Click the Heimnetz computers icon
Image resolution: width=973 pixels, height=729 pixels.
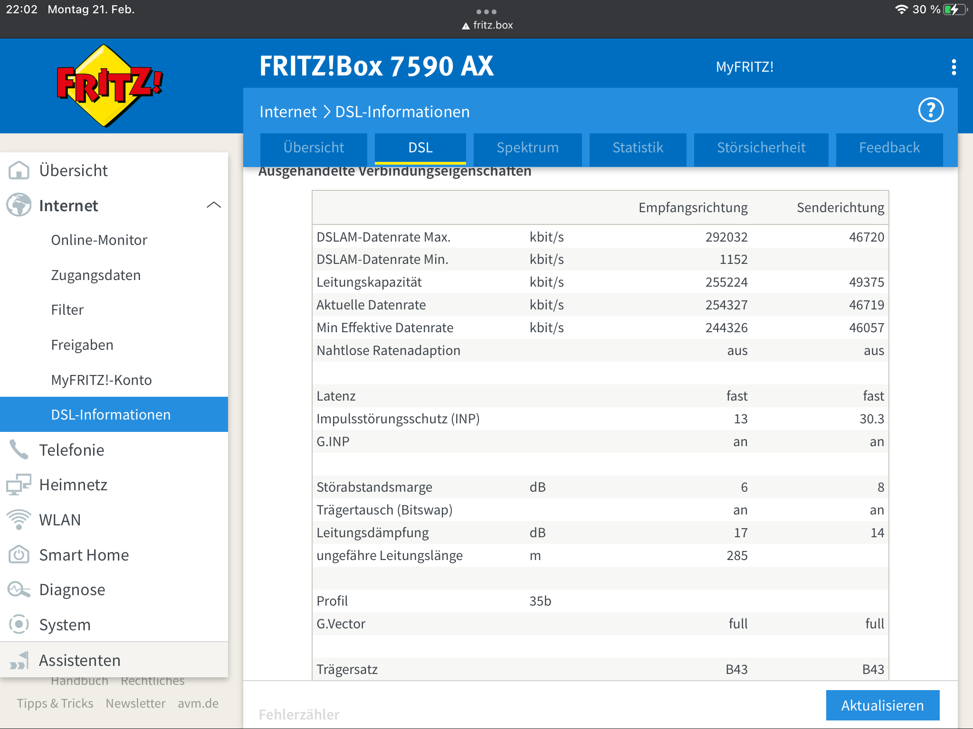click(19, 485)
